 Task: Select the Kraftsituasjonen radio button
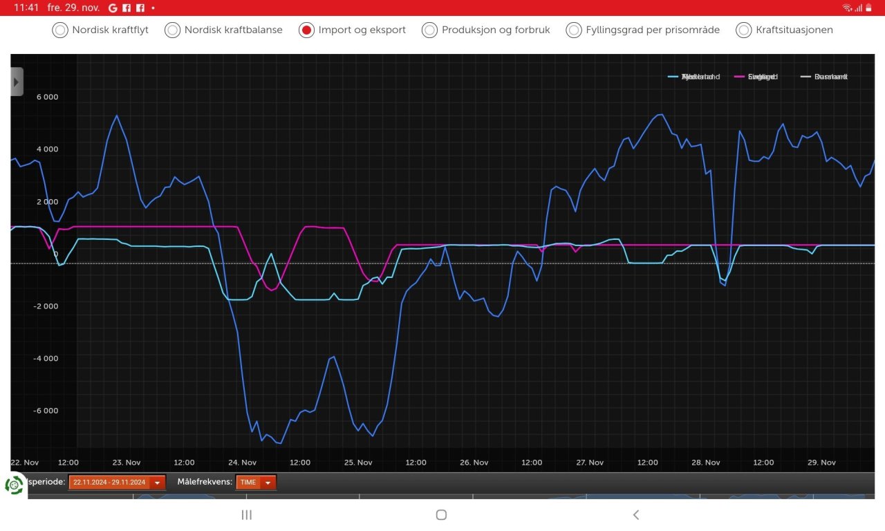pos(744,30)
